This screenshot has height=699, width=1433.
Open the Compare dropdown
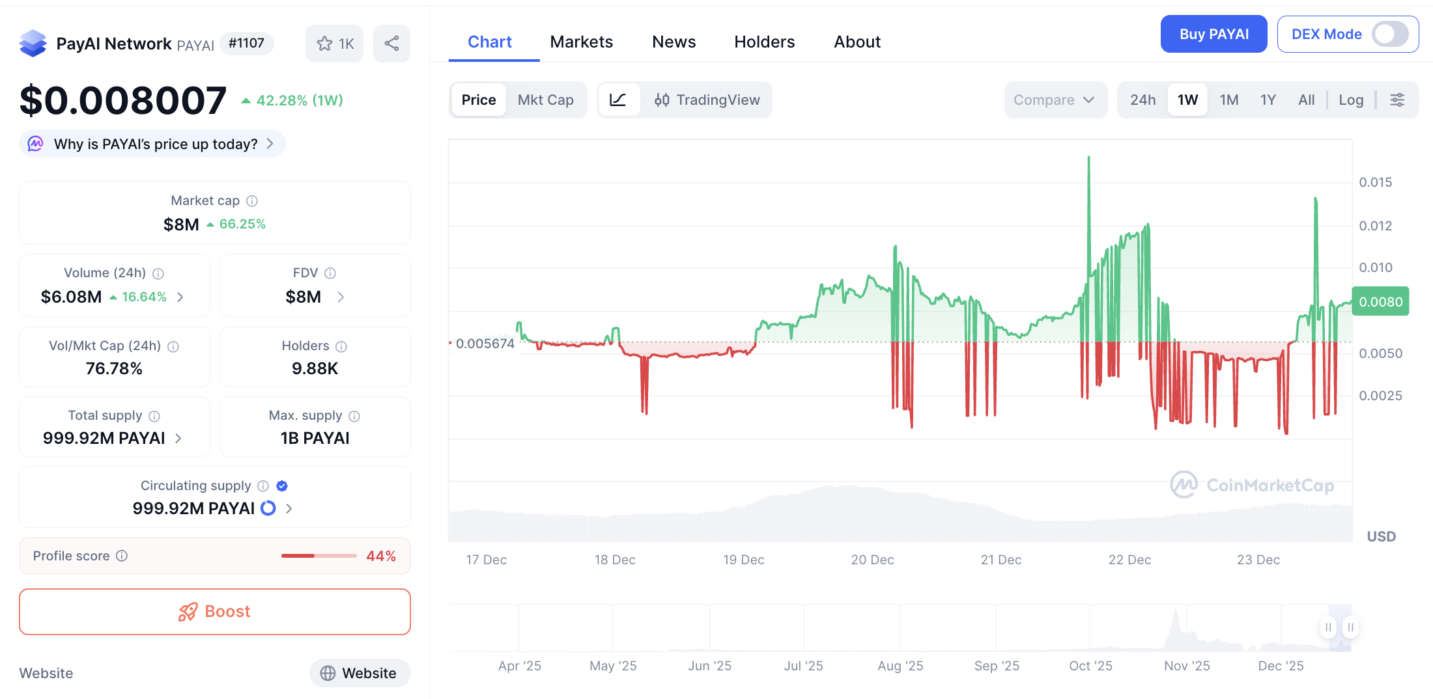pos(1055,100)
